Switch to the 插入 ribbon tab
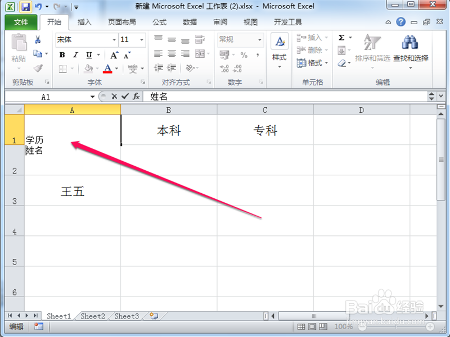Viewport: 450px width, 337px height. (x=84, y=22)
